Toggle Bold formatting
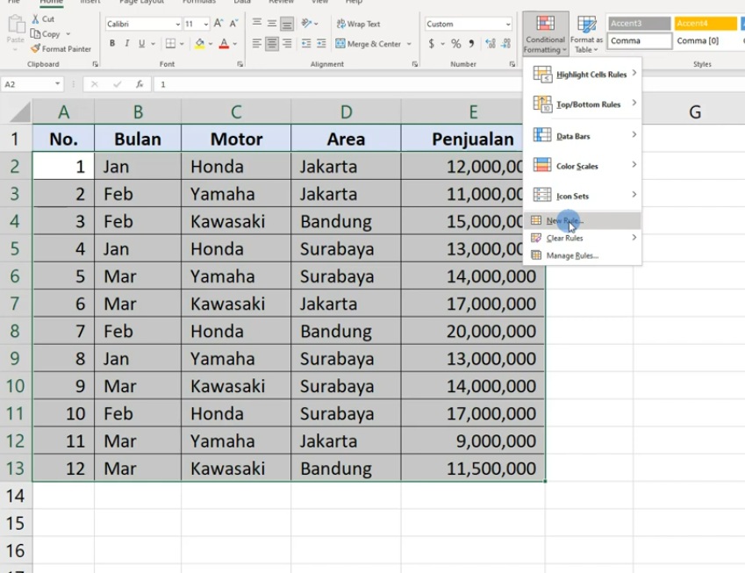 (112, 44)
